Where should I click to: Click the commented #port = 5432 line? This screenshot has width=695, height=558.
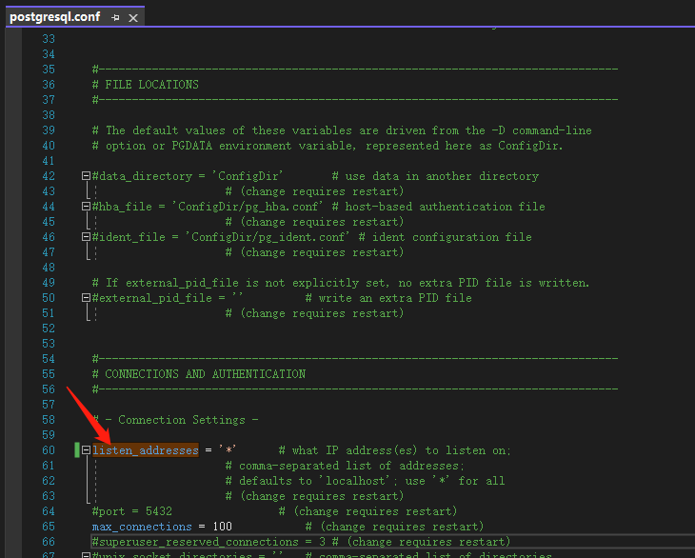pyautogui.click(x=131, y=511)
